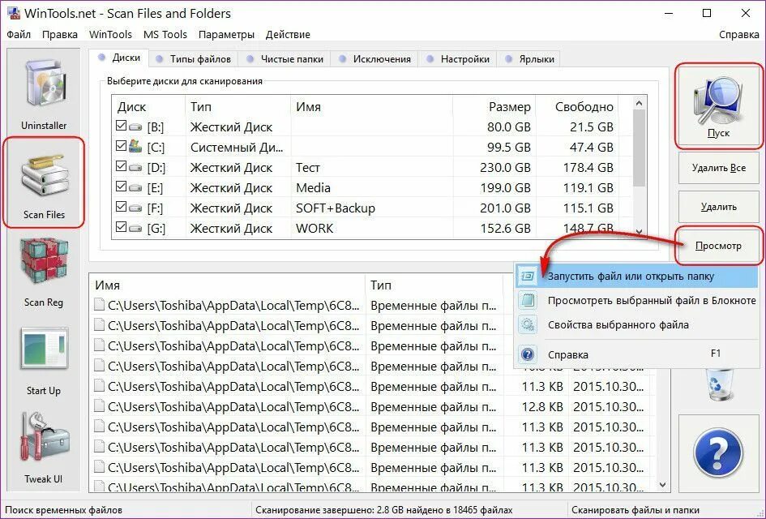Open the Scan Reg tool
Image resolution: width=766 pixels, height=519 pixels.
coord(44,272)
